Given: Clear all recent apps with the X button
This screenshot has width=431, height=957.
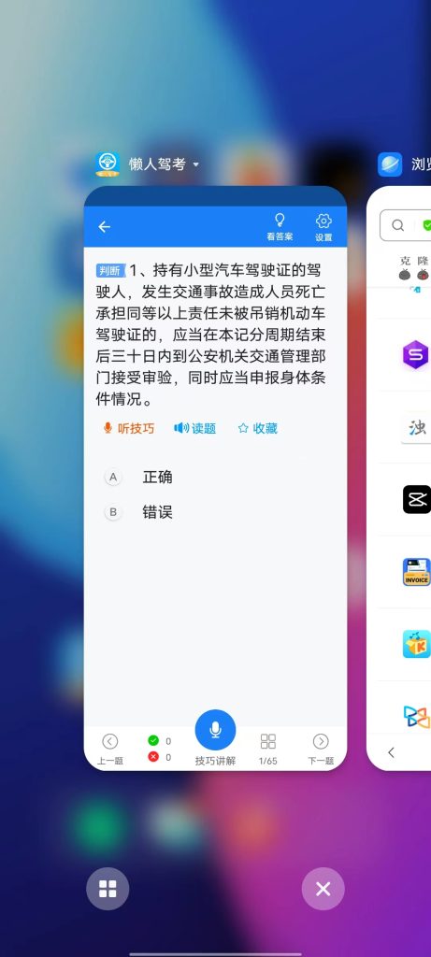Looking at the screenshot, I should (x=323, y=889).
